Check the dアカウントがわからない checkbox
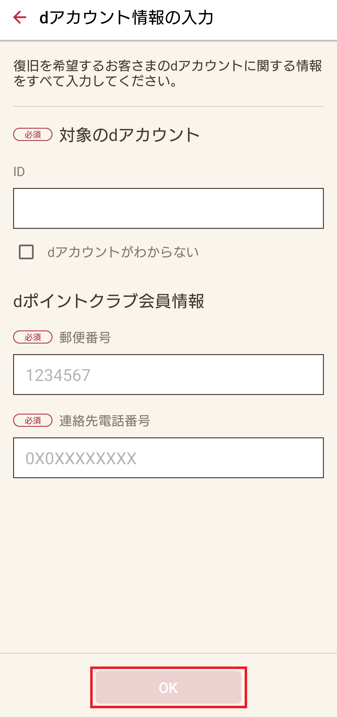Viewport: 337px width, 717px height. [x=27, y=252]
